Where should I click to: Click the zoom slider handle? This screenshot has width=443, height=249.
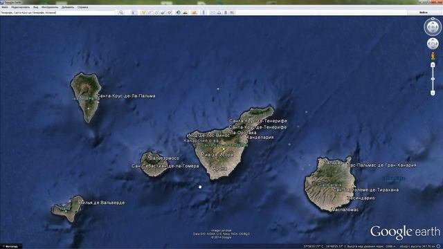433,79
